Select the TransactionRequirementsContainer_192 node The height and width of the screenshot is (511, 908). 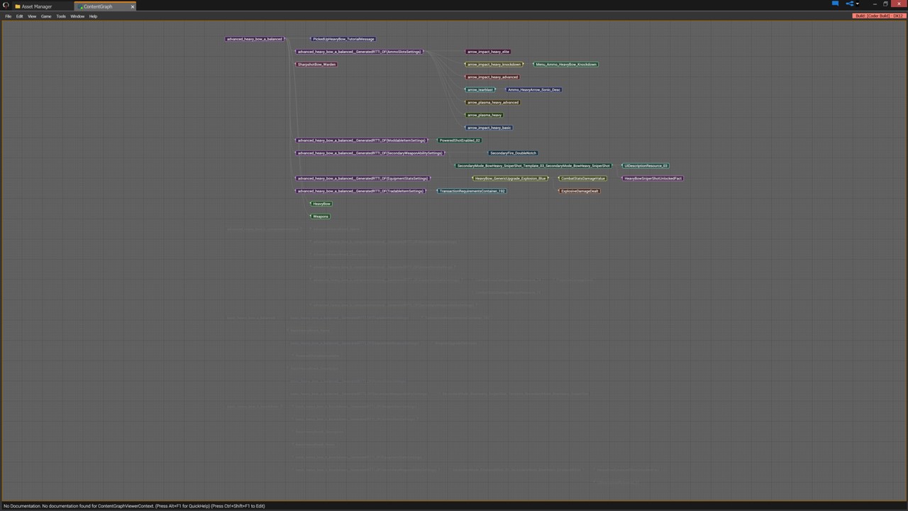coord(472,192)
